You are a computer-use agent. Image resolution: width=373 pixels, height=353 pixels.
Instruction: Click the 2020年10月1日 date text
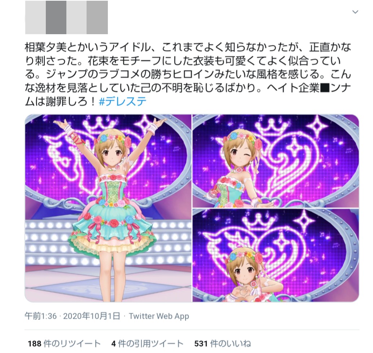click(92, 316)
